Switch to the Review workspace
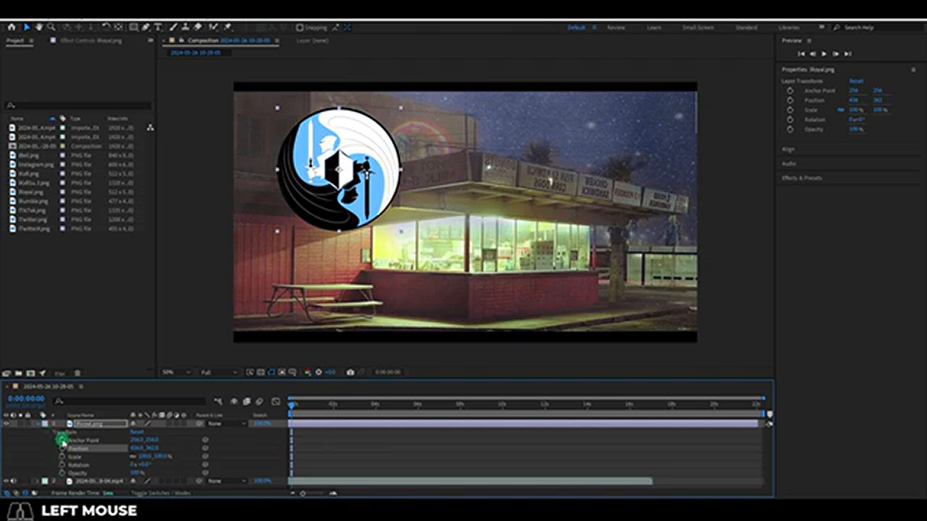Screen dimensions: 927x521 [616, 27]
